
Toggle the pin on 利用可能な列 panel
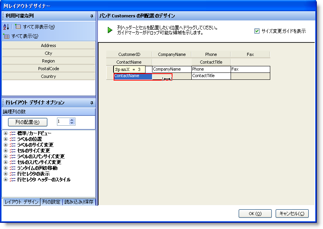pos(91,16)
